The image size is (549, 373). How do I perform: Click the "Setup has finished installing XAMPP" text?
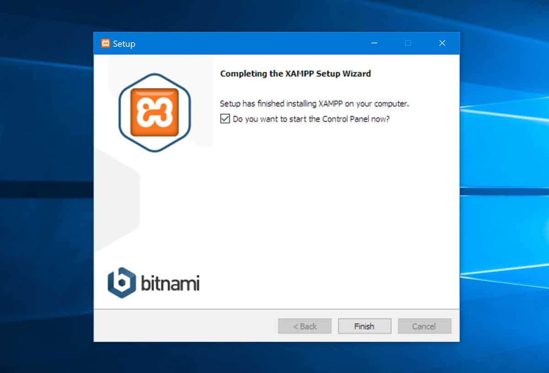pos(314,104)
